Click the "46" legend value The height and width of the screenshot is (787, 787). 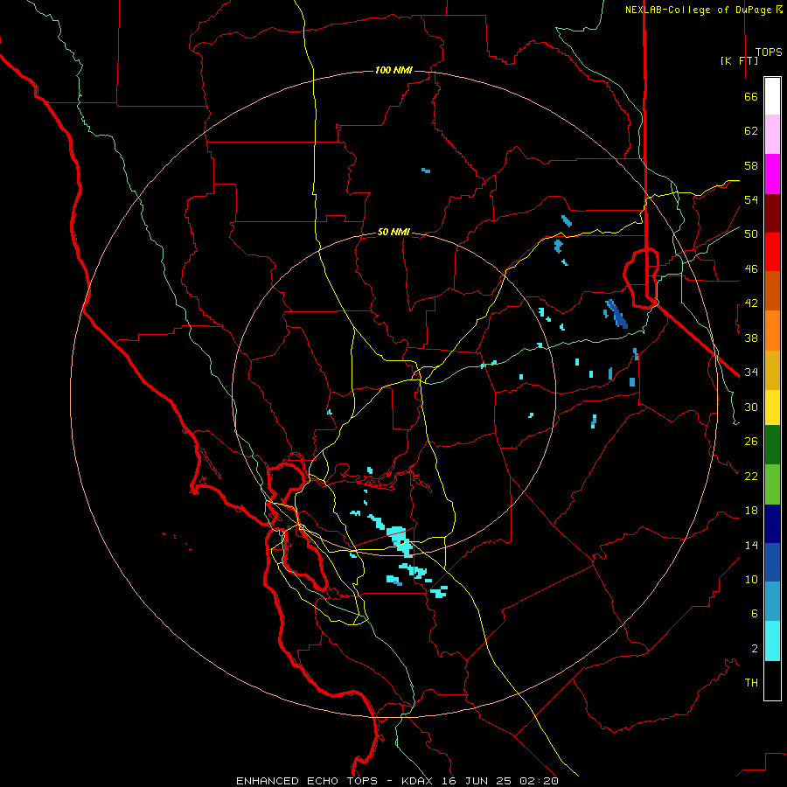coord(751,269)
